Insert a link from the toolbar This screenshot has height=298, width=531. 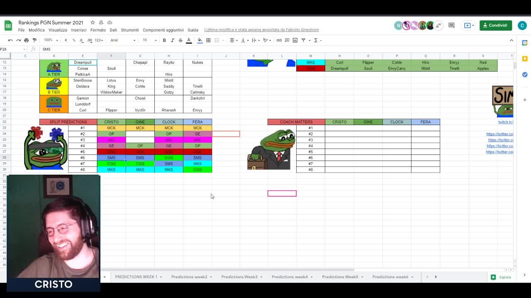[279, 40]
